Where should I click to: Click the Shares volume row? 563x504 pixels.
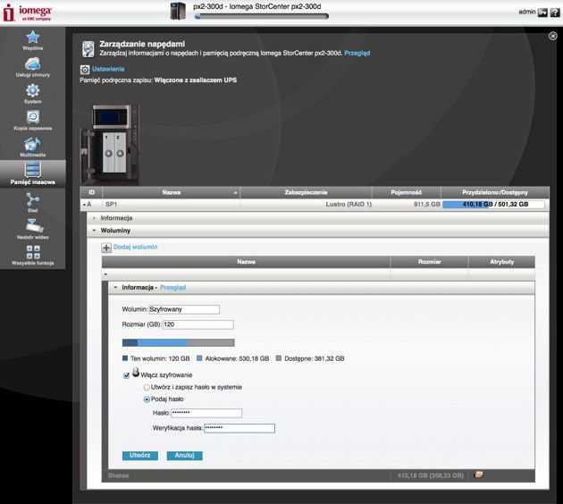(318, 475)
